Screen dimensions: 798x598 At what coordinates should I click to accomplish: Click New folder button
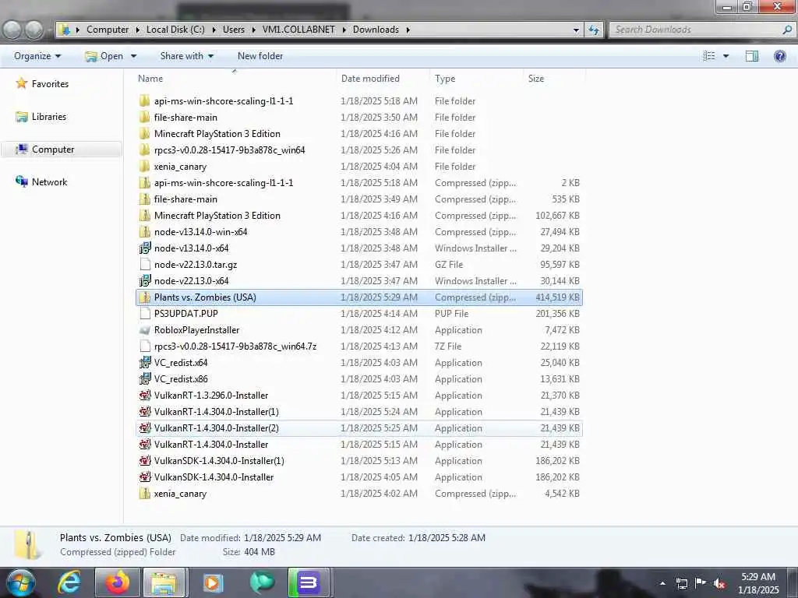260,56
